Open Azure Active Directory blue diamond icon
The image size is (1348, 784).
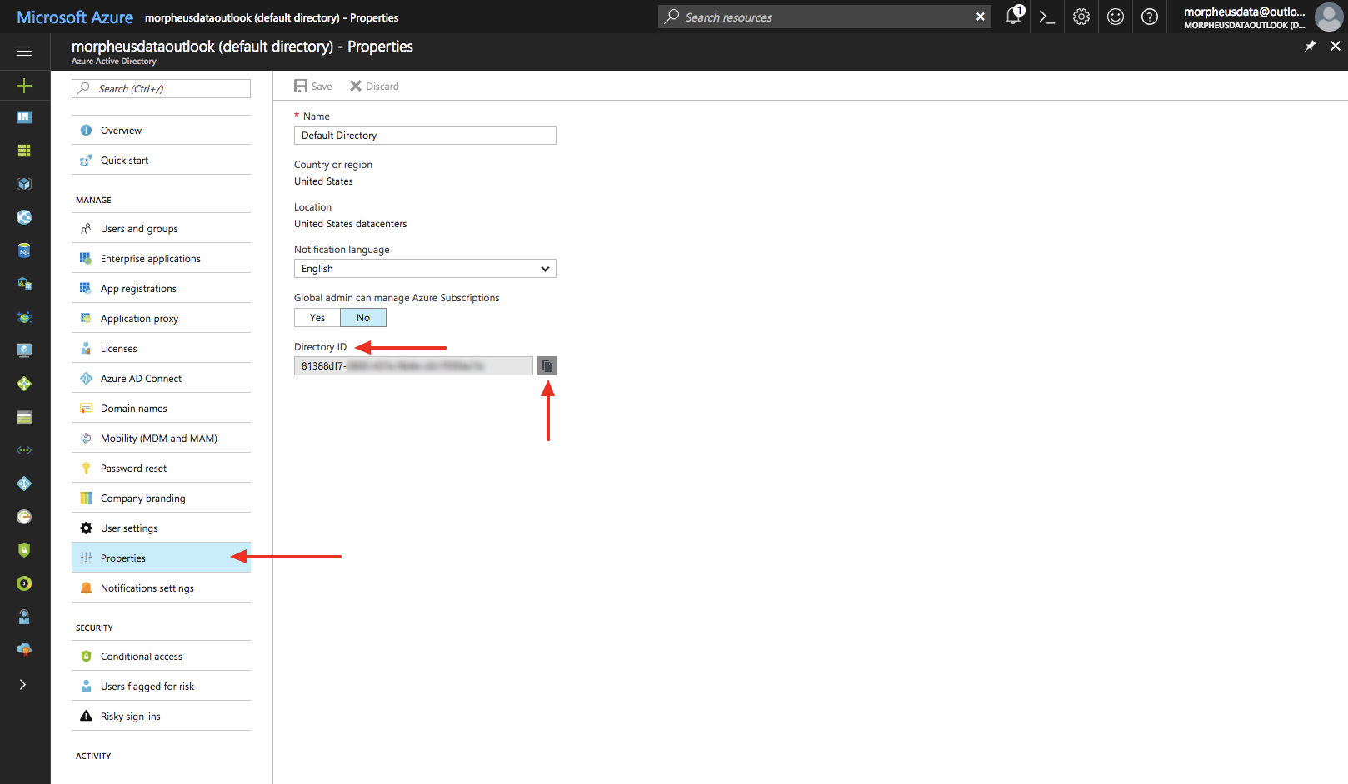[24, 484]
